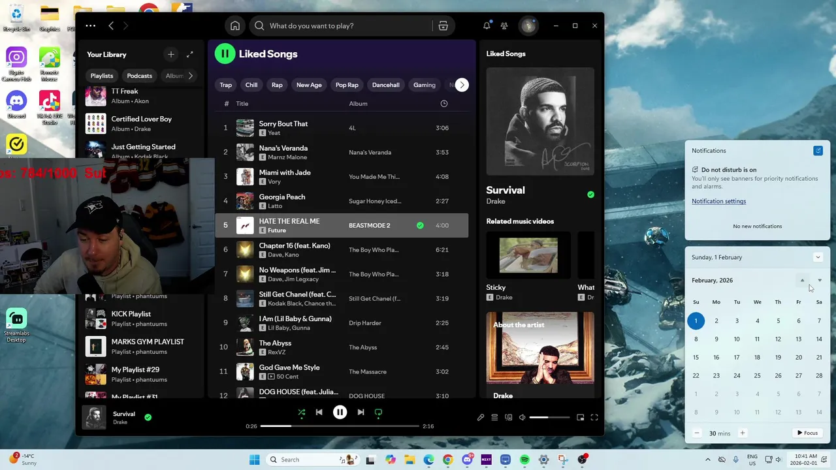This screenshot has height=470, width=836.
Task: Sort songs by the duration clock header
Action: coord(444,104)
